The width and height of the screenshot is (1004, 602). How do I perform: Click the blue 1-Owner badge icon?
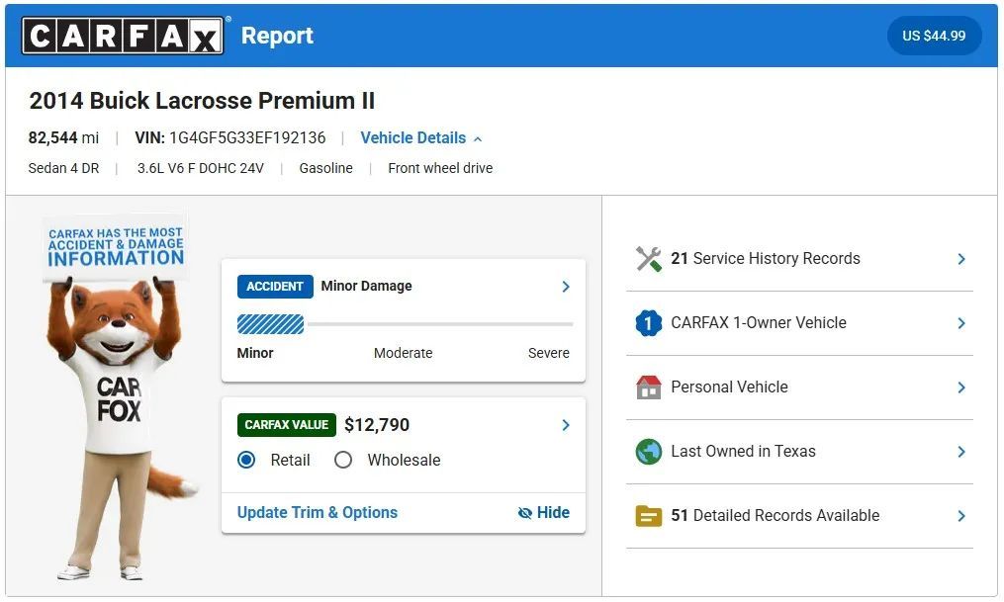click(649, 323)
